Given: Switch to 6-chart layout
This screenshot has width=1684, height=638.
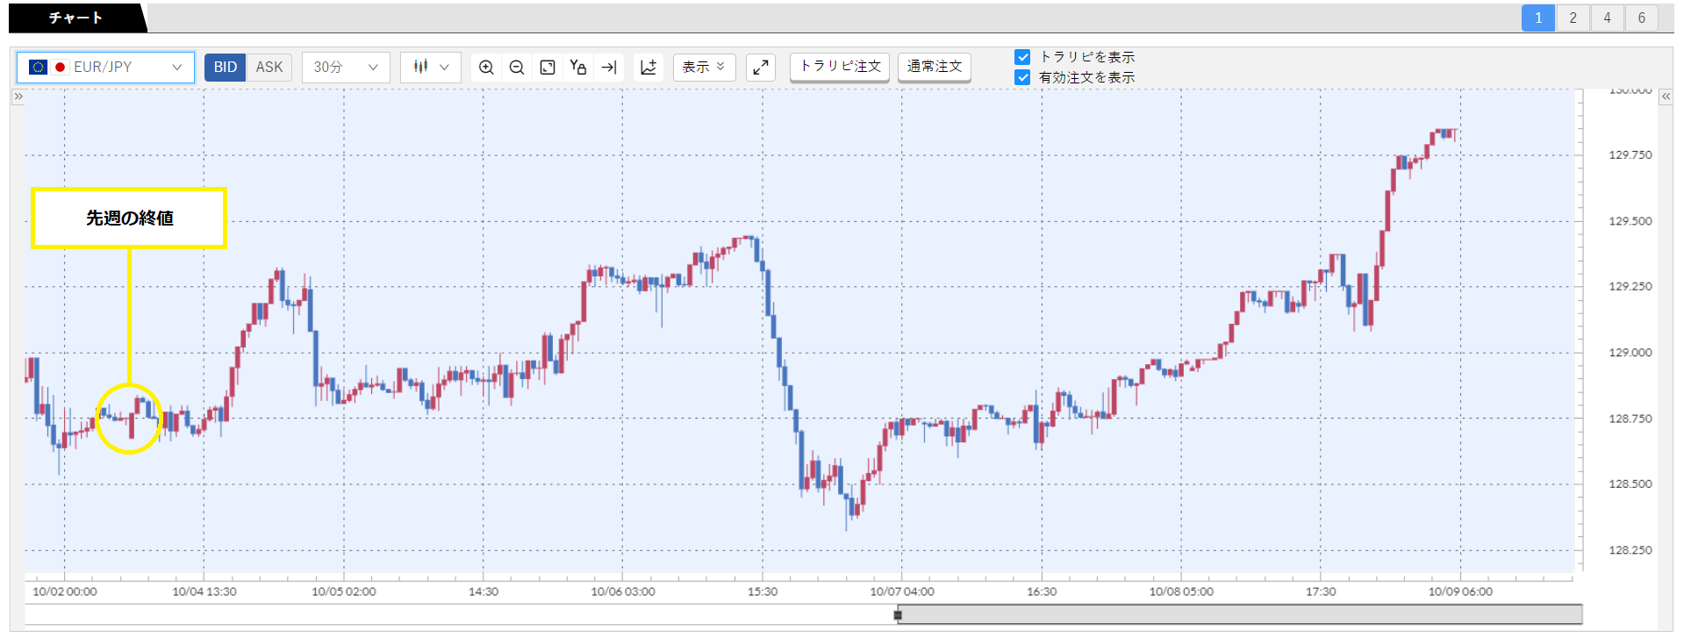Looking at the screenshot, I should click(x=1641, y=18).
